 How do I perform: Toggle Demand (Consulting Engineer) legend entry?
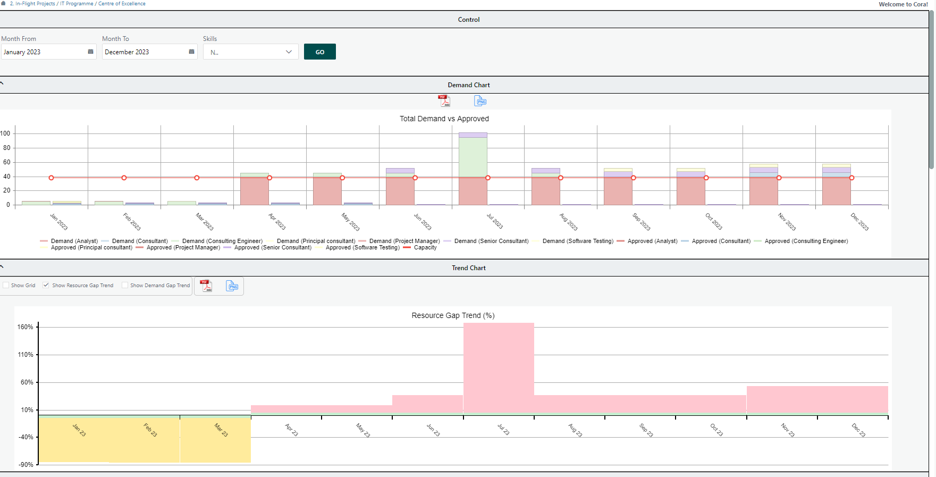[217, 241]
